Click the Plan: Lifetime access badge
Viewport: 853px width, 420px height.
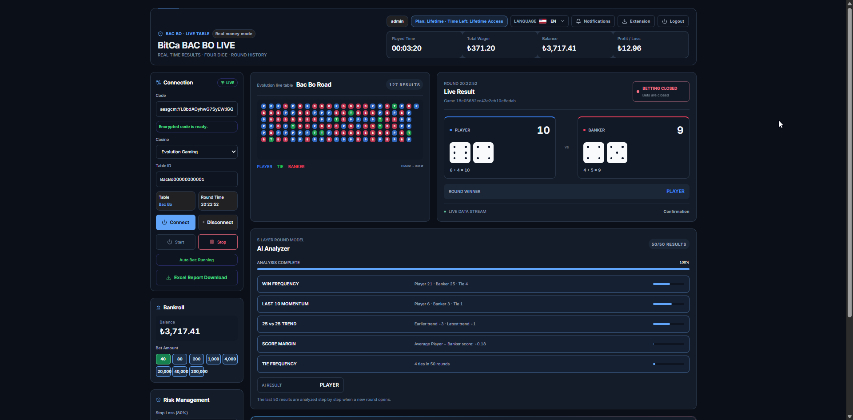[x=459, y=21]
